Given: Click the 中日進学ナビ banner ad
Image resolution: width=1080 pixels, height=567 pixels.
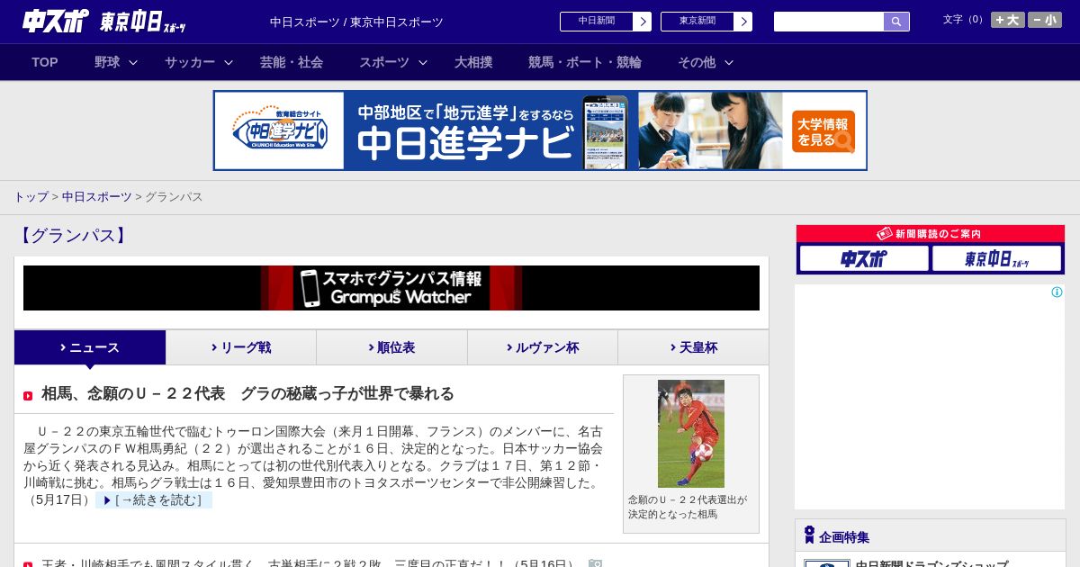Looking at the screenshot, I should pyautogui.click(x=540, y=130).
